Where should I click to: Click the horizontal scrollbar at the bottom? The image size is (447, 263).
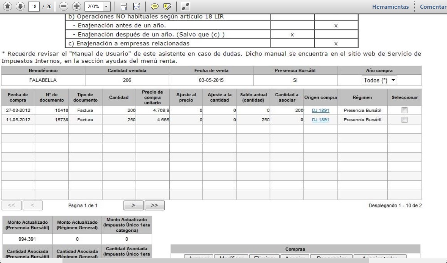(216, 260)
